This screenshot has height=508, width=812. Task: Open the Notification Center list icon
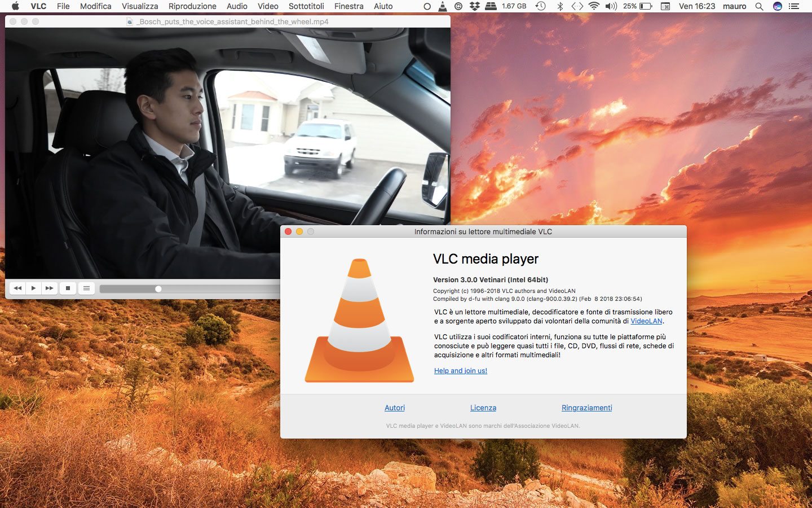[795, 6]
